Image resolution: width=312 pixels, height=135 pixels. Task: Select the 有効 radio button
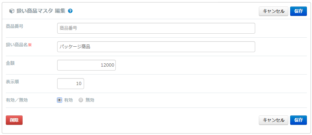coord(59,100)
